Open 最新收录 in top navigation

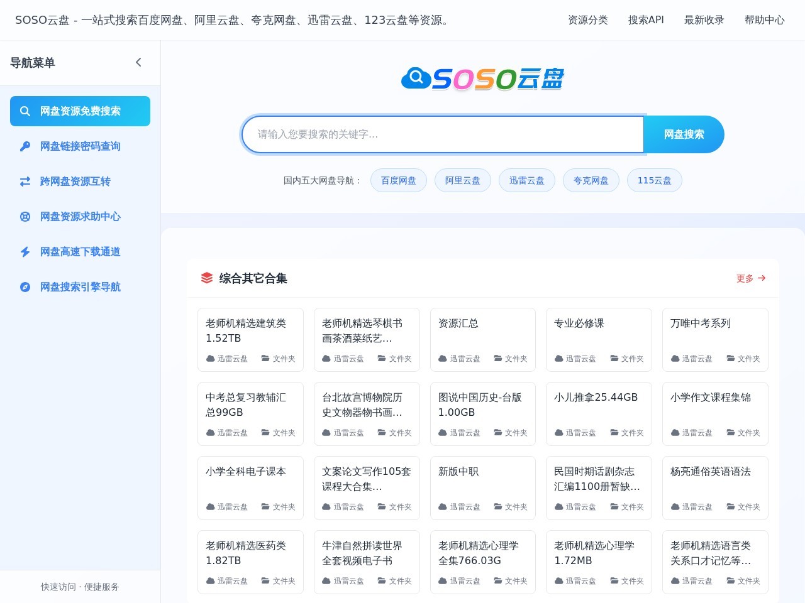(x=704, y=20)
